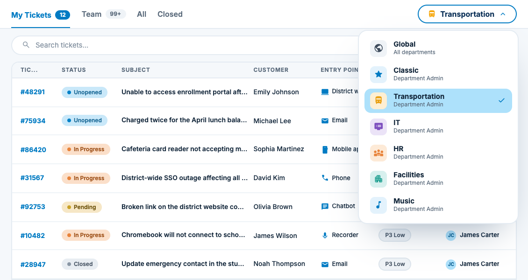Click the In Progress status of ticket #10482
This screenshot has height=280, width=528.
click(86, 235)
